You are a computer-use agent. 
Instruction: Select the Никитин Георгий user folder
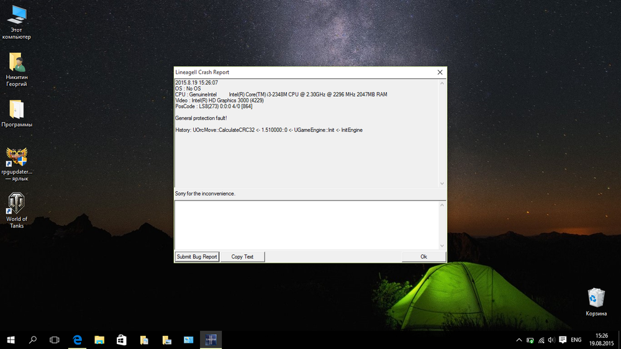(17, 70)
